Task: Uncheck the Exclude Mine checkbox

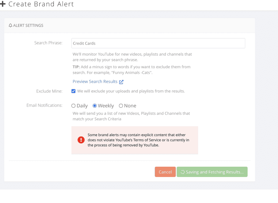Action: pyautogui.click(x=73, y=91)
